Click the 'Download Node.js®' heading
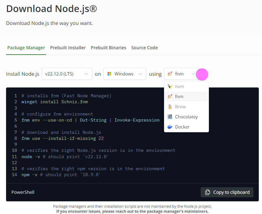The width and height of the screenshot is (262, 214). [52, 9]
